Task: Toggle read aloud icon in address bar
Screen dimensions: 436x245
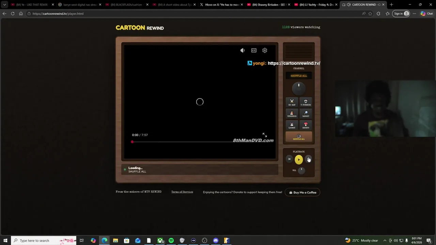Action: pyautogui.click(x=364, y=14)
